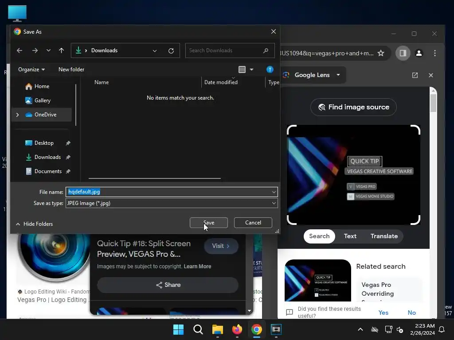Switch to Translate tab in Lens

[384, 236]
